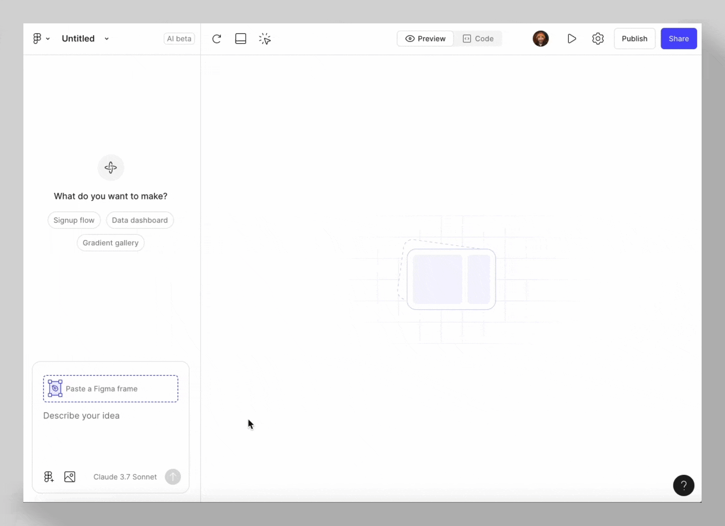Open the Claude 3.7 Sonnet model selector

click(125, 477)
